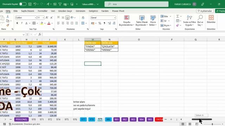Expand the Name Box dropdown arrow
The image size is (225, 126).
(24, 35)
